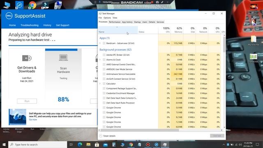Open the Action Center notifications
This screenshot has width=263, height=148.
258,144
